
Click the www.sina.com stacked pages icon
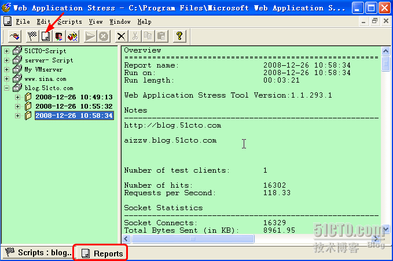[x=17, y=79]
